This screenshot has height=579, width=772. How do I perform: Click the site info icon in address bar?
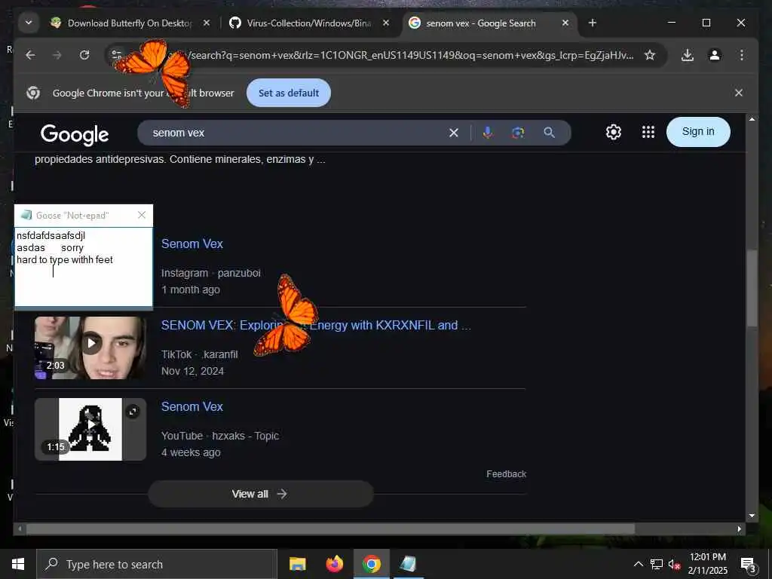point(117,55)
